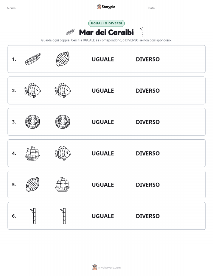Choose DIVERSO for row 1
The height and width of the screenshot is (276, 213).
[x=148, y=59]
